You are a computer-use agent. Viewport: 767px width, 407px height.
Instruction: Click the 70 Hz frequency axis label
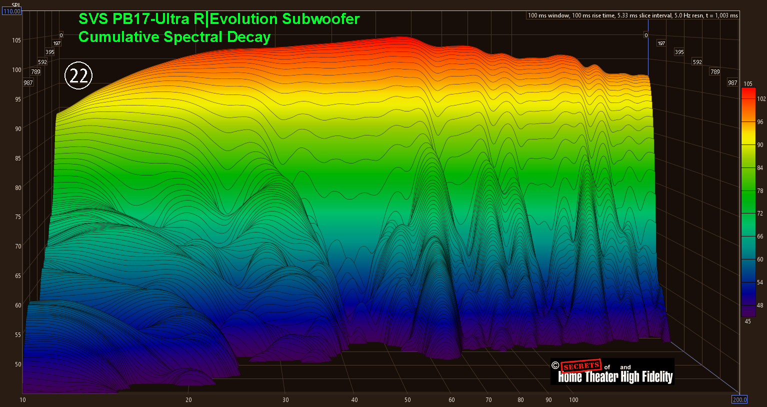tap(488, 399)
